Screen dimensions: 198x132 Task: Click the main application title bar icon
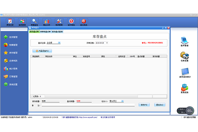(x=1, y=15)
